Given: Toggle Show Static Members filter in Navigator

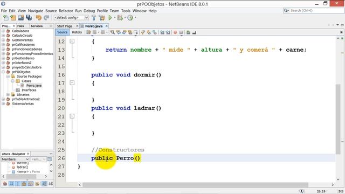Looking at the screenshot, I should (18, 183).
